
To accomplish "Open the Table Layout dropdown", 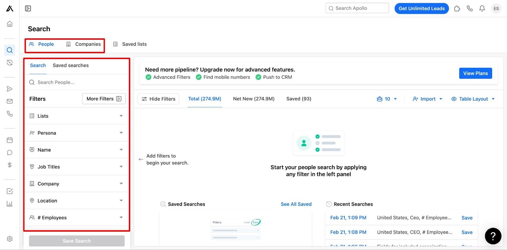I will coord(473,99).
